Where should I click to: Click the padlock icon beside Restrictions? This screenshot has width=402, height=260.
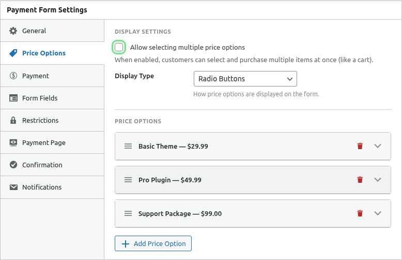coord(13,120)
